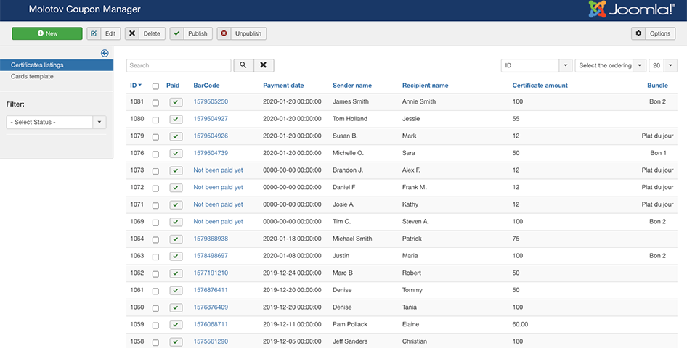Toggle the paid checkmark for row 1081
The width and height of the screenshot is (687, 348).
(x=176, y=102)
